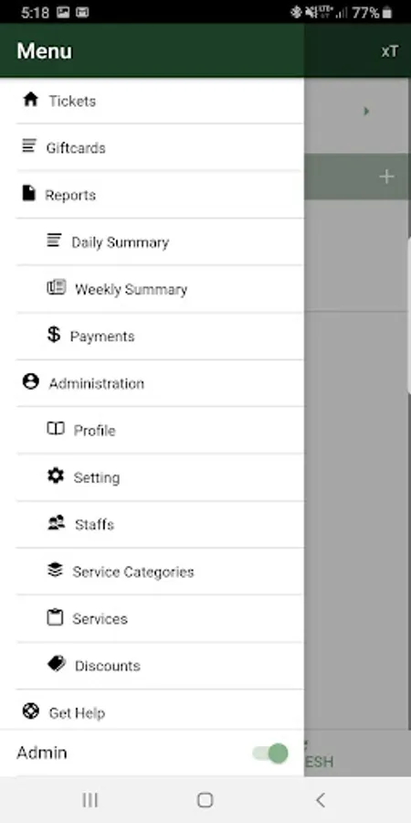Tap the Weekly Summary newspaper icon

pyautogui.click(x=56, y=288)
